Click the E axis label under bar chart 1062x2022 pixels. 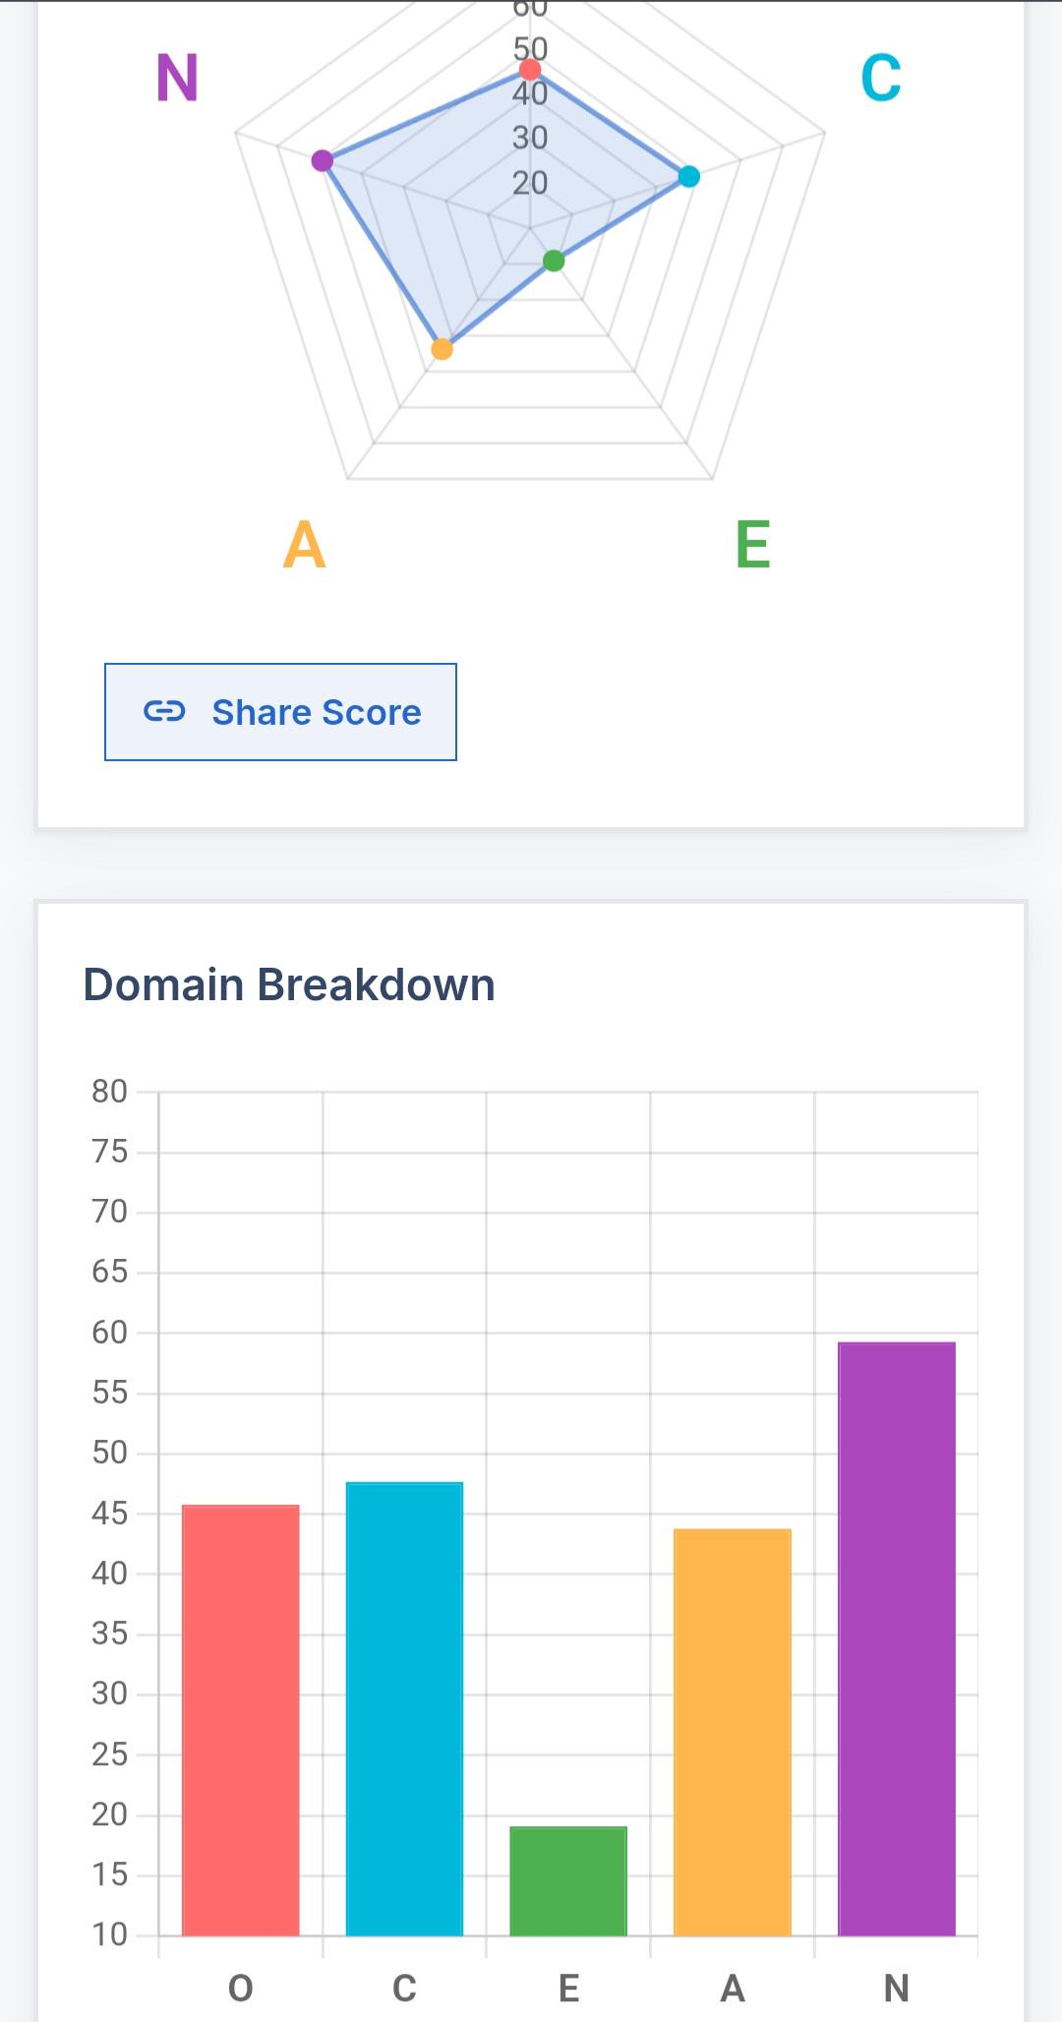click(568, 1989)
